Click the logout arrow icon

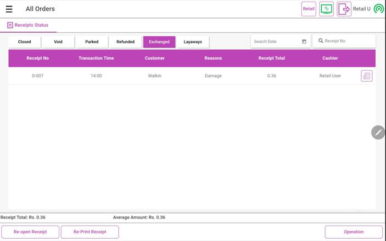[344, 9]
